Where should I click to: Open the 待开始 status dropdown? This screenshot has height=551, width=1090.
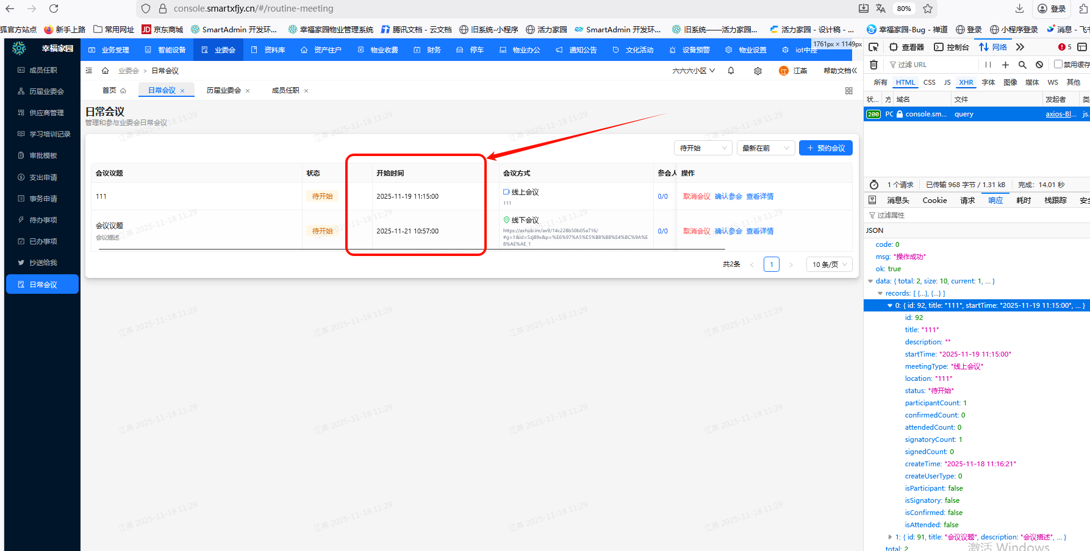[x=703, y=148]
